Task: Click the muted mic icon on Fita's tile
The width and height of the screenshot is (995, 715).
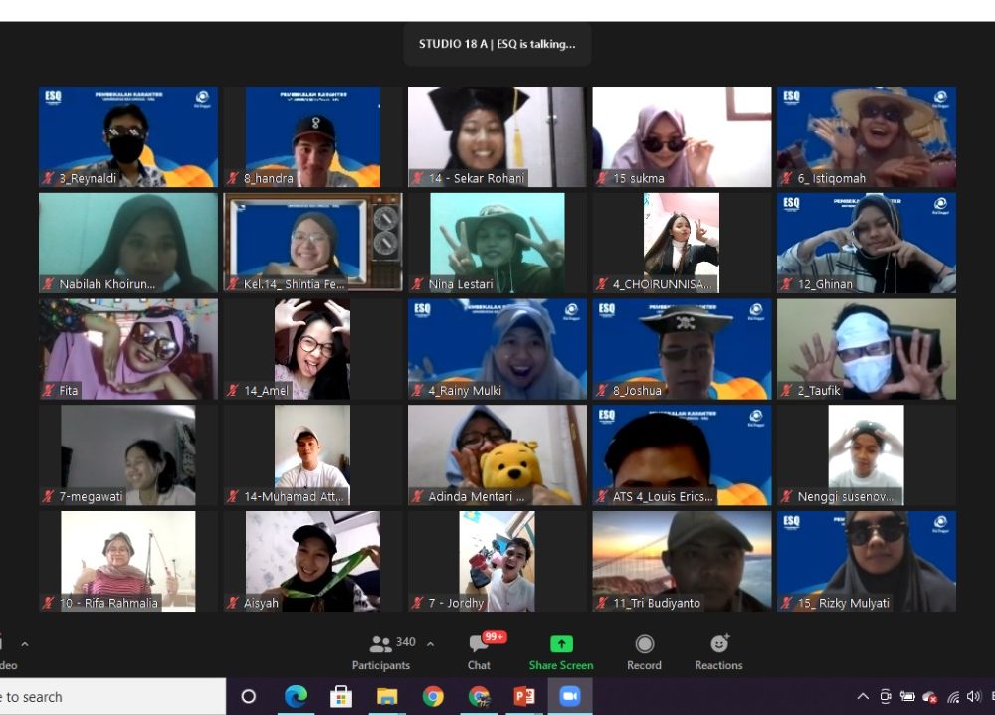Action: [48, 391]
